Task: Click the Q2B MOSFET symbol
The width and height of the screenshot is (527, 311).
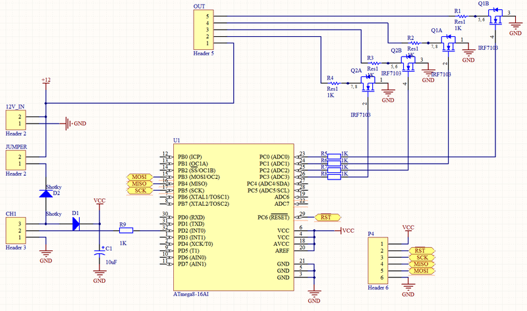Action: point(408,64)
